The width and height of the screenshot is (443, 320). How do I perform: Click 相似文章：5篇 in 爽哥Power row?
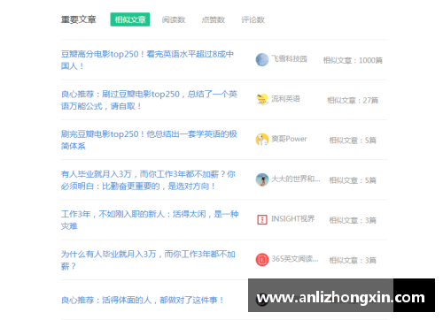tap(353, 141)
